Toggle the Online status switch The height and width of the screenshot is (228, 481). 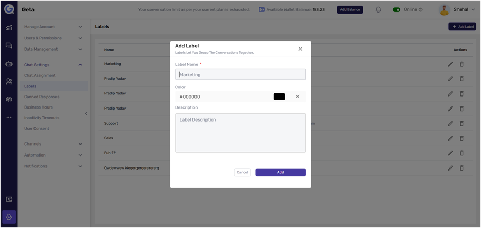(396, 9)
